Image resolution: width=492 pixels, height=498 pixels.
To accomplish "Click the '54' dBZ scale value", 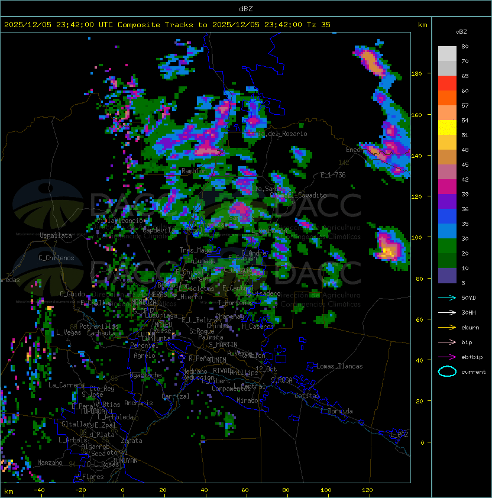I will (465, 121).
